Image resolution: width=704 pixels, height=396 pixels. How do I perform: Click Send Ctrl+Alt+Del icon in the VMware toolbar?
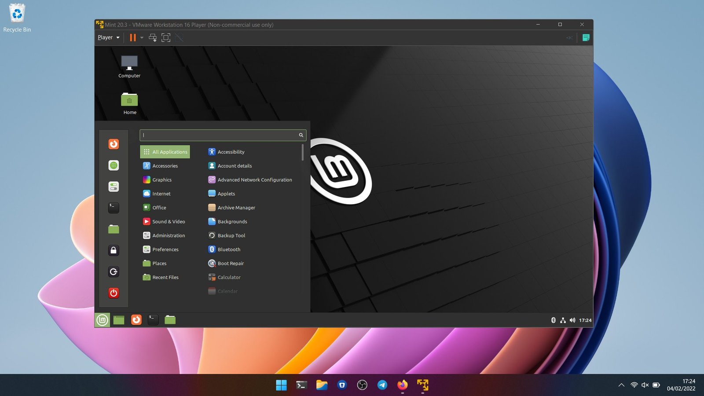153,38
